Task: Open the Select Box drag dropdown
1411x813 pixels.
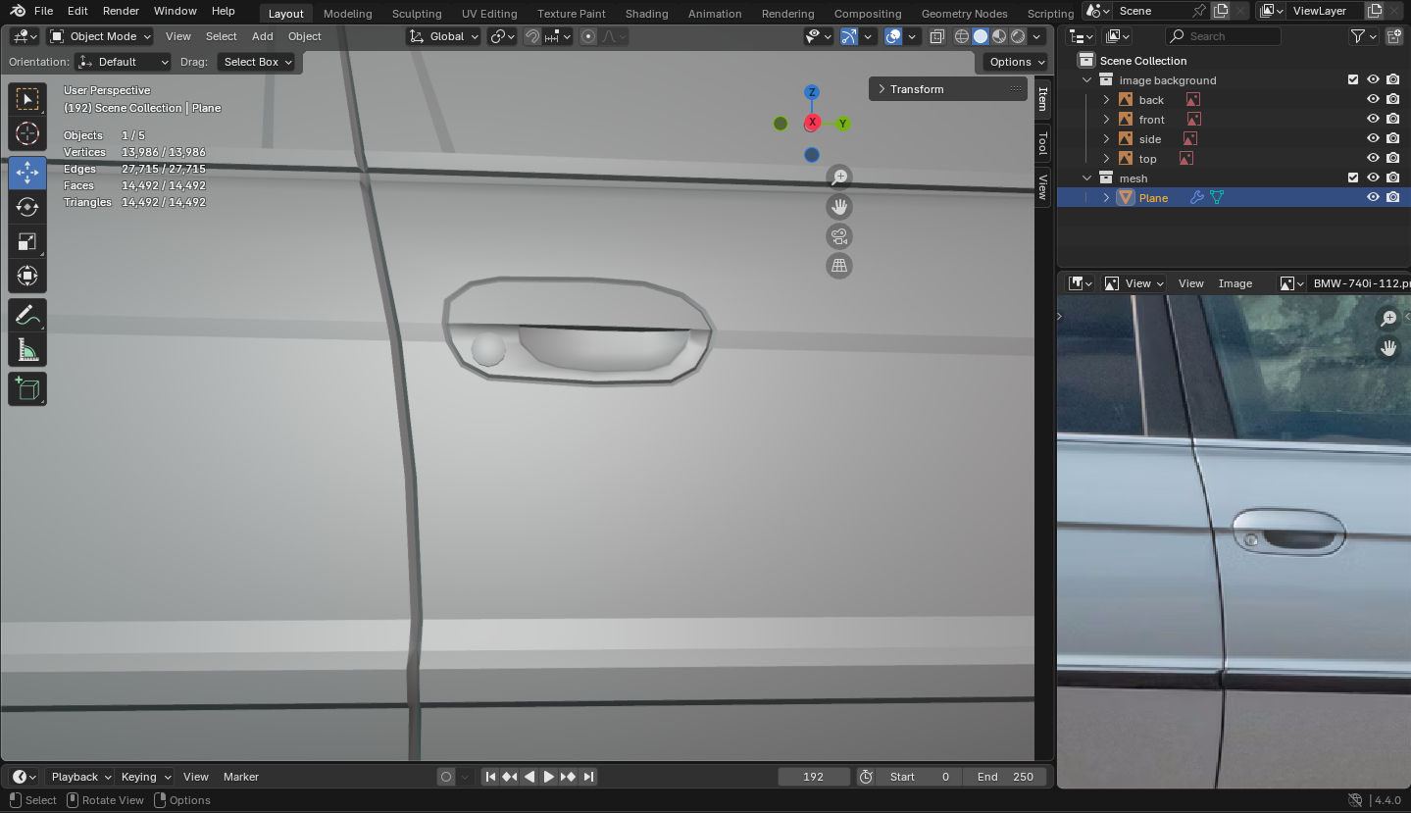Action: click(x=257, y=62)
